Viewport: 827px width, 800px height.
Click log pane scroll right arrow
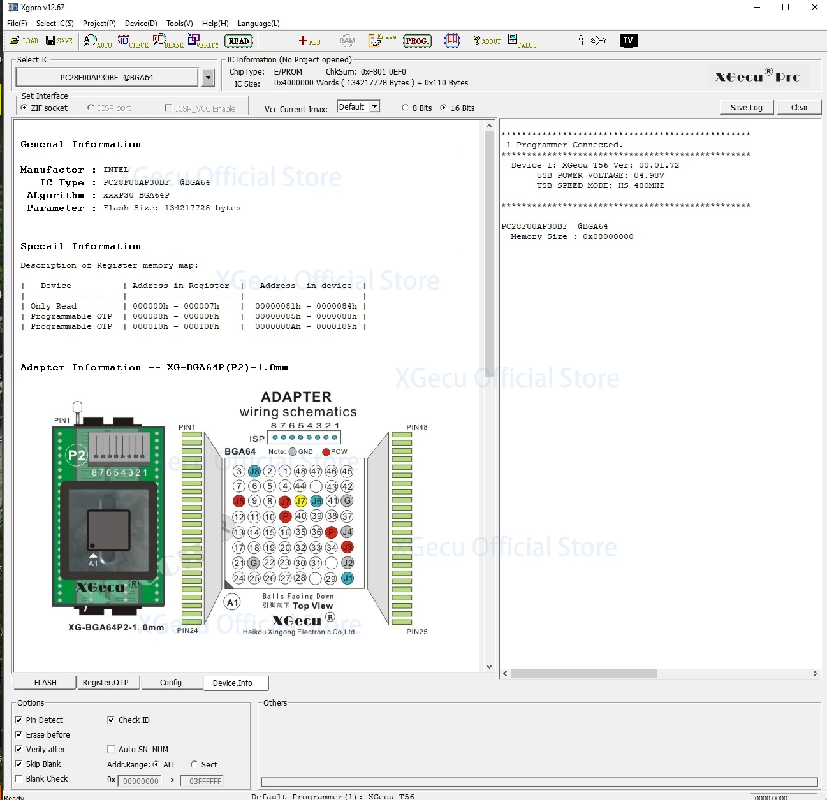(815, 674)
